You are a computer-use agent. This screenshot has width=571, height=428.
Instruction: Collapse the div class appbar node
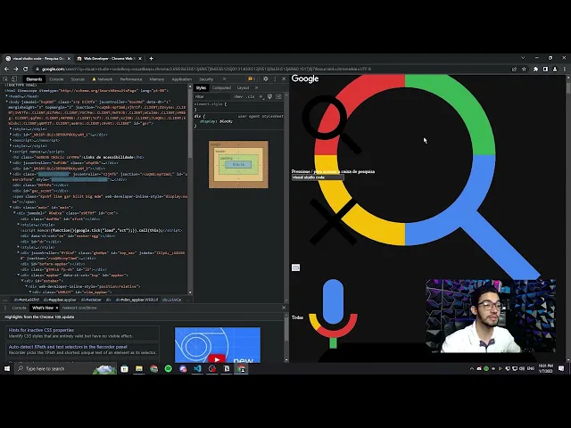coord(19,276)
